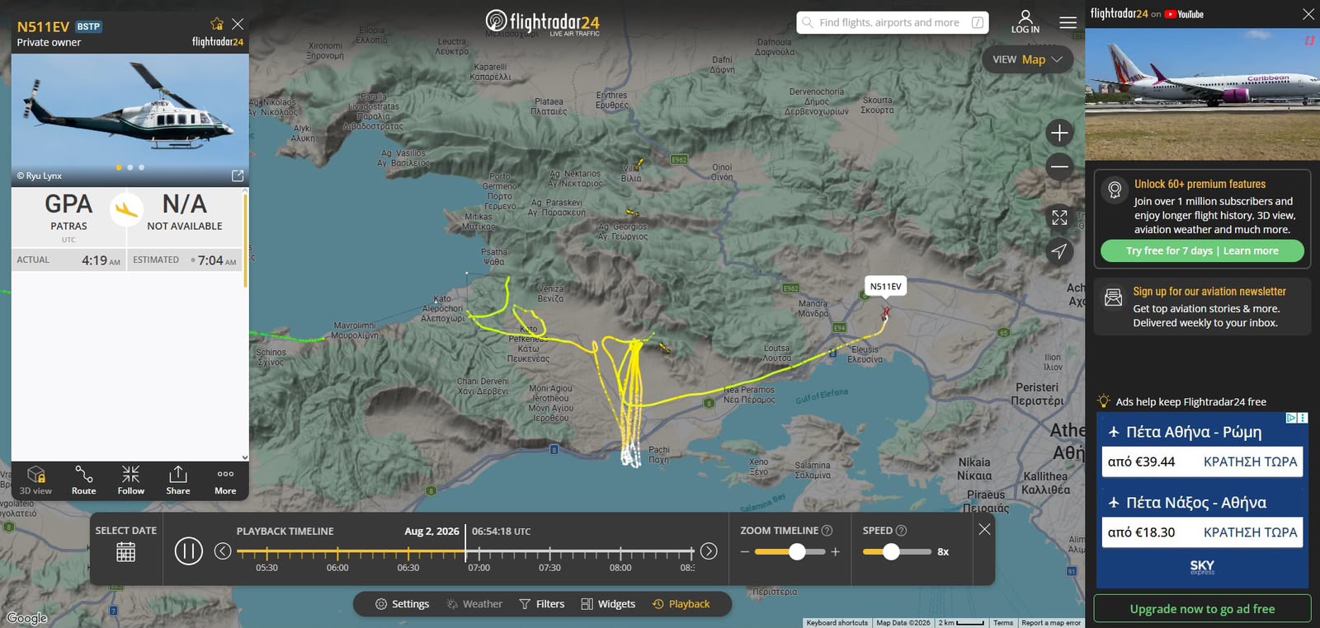Add N511EV to favorites with star icon
Viewport: 1320px width, 628px height.
click(x=217, y=24)
